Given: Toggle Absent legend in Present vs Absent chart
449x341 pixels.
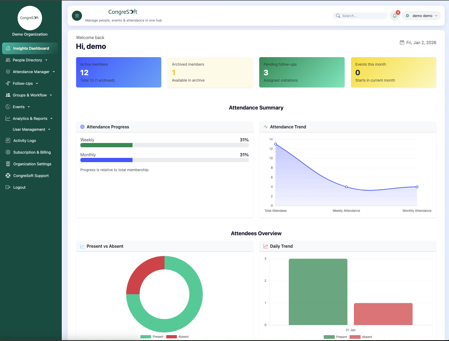Looking at the screenshot, I should (178, 337).
